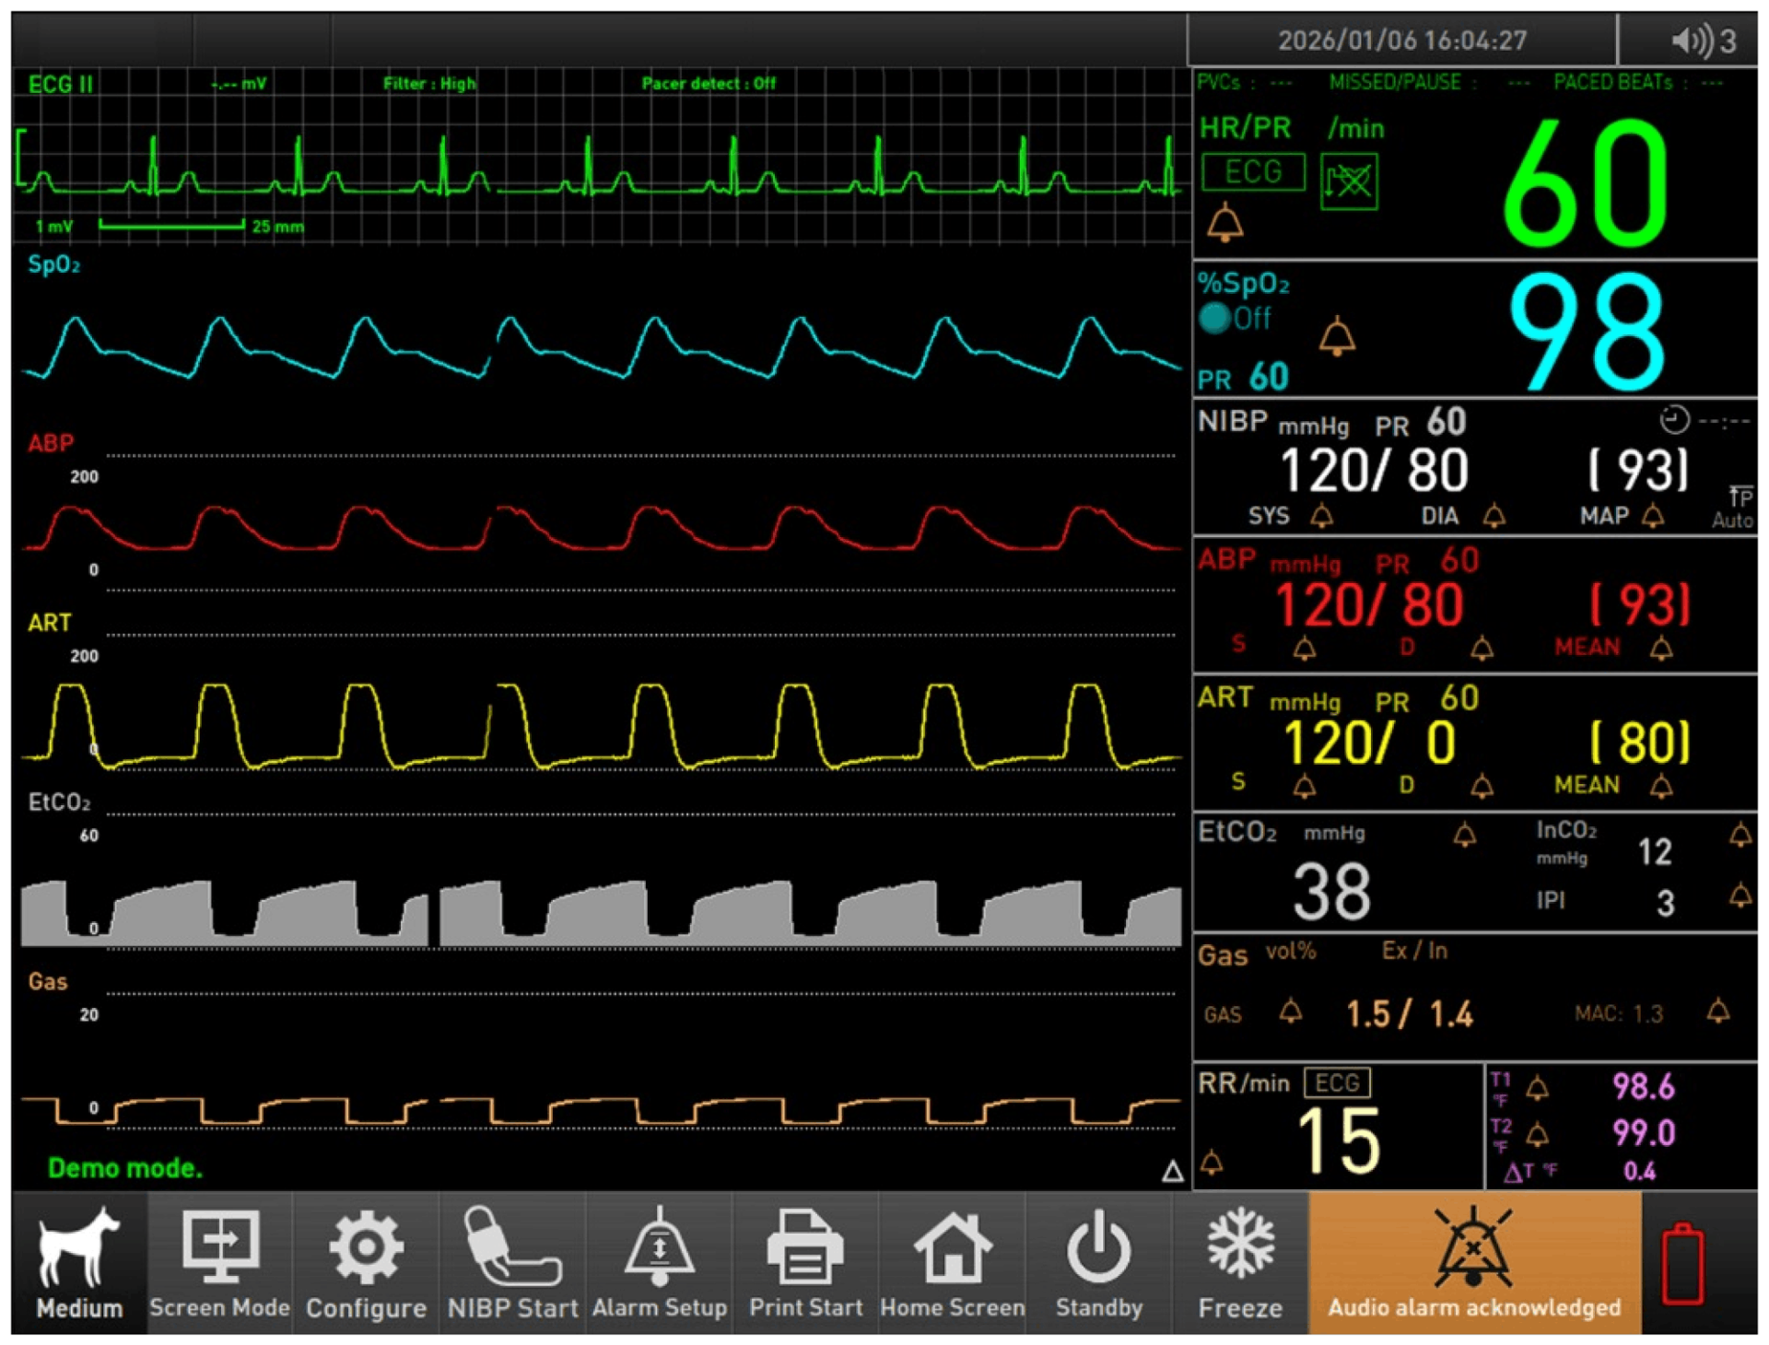Click Pacer detect: Off to change it
Image resolution: width=1769 pixels, height=1345 pixels.
(x=709, y=83)
